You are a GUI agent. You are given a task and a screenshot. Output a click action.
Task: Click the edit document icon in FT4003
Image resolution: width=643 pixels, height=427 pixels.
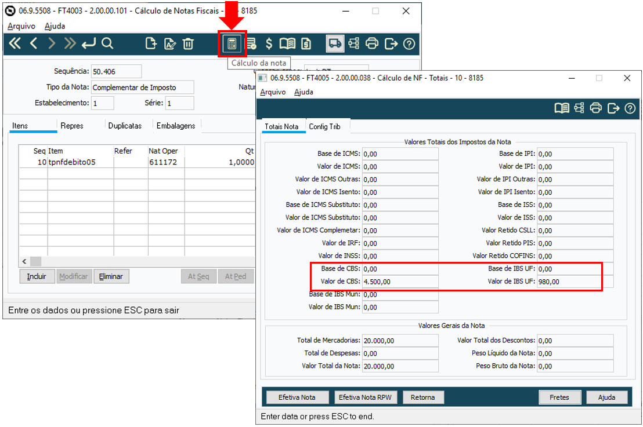coord(170,43)
